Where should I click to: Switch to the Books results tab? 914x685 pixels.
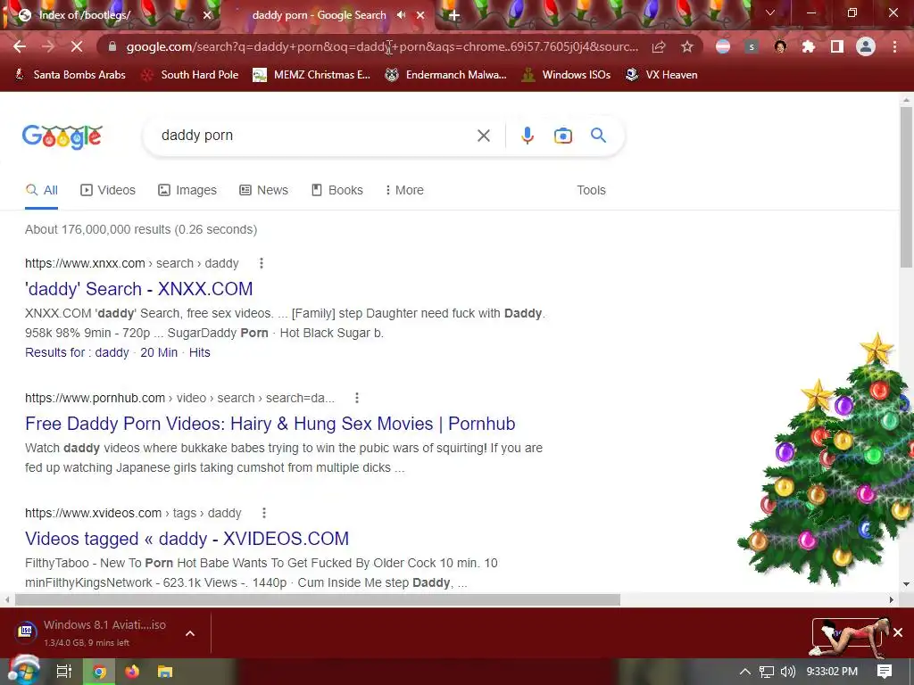337,191
